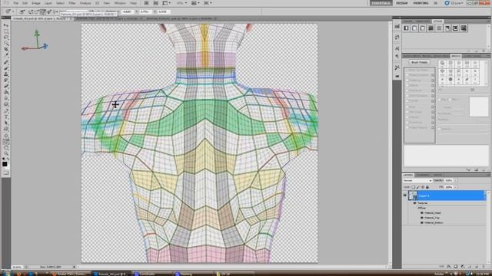Switch to the Styles panel tab
492x276 pixels.
(x=437, y=21)
